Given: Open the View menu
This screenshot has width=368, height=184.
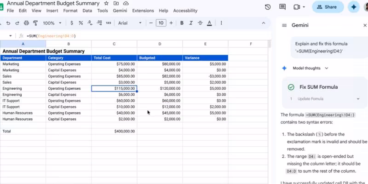Looking at the screenshot, I should pyautogui.click(x=36, y=11).
